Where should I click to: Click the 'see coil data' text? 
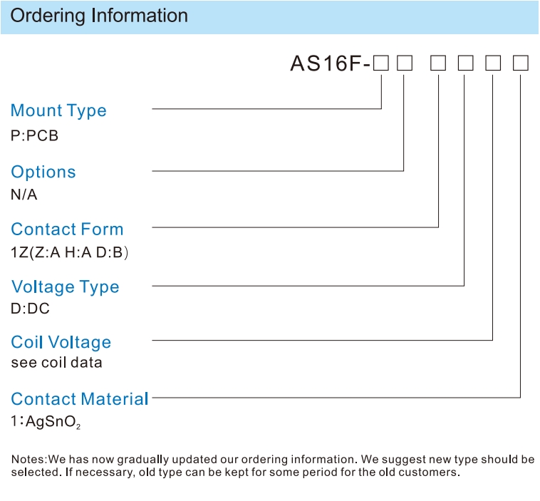point(56,363)
